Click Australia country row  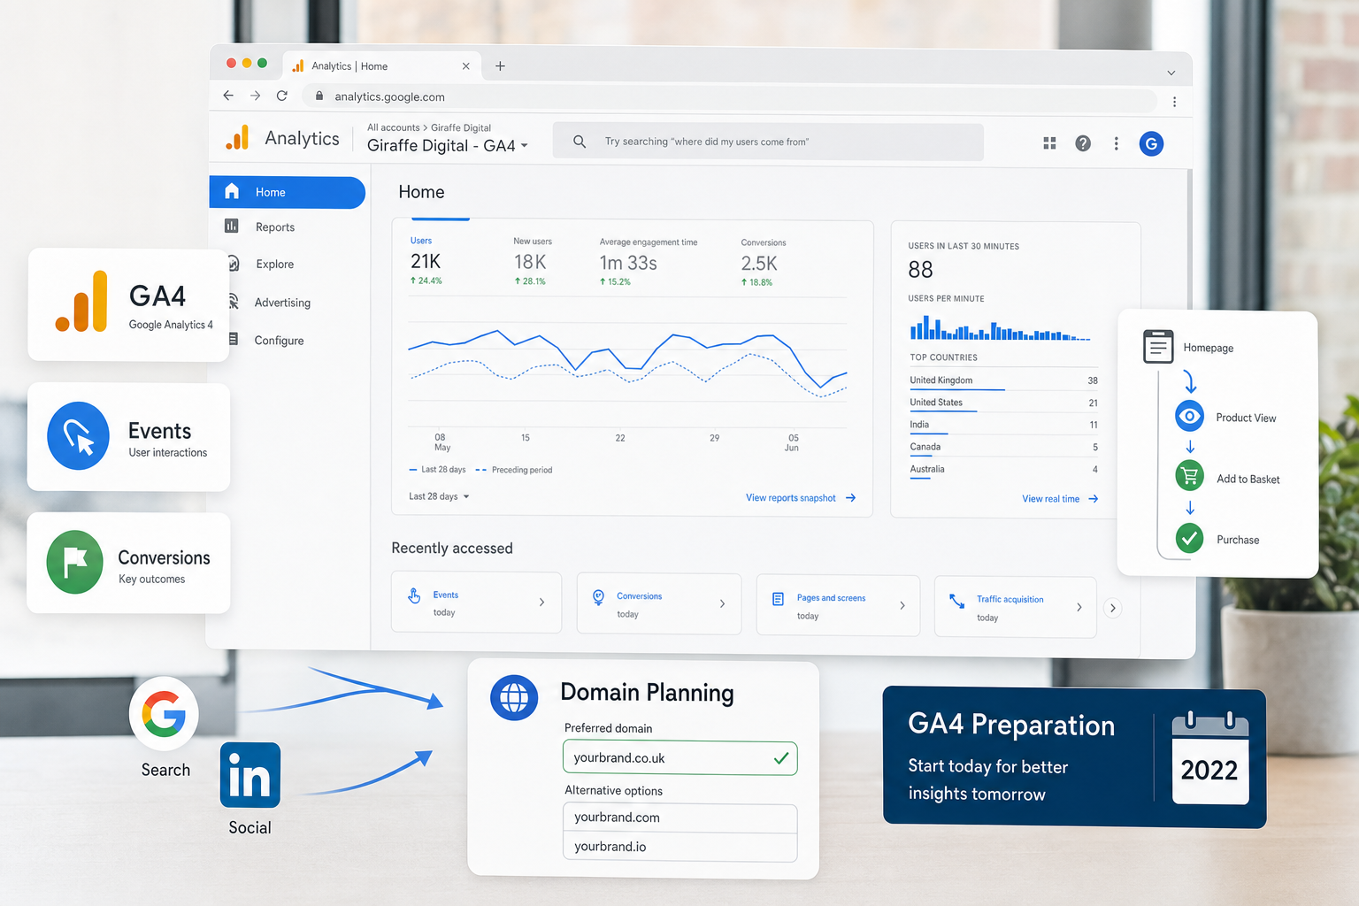coord(1003,470)
